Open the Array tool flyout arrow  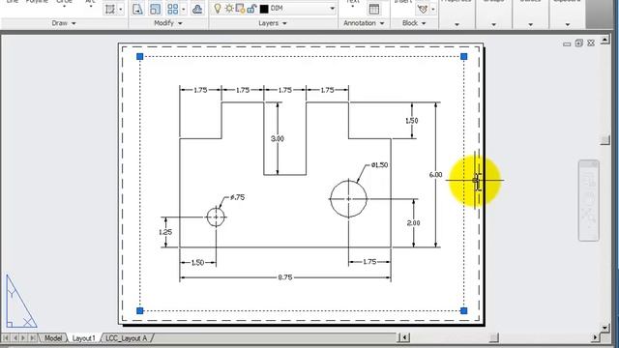tap(184, 9)
